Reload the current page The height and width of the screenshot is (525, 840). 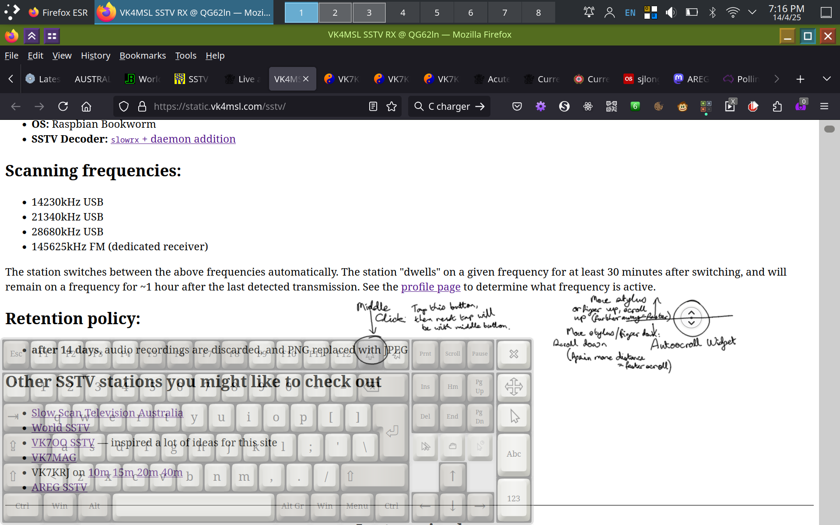(63, 106)
